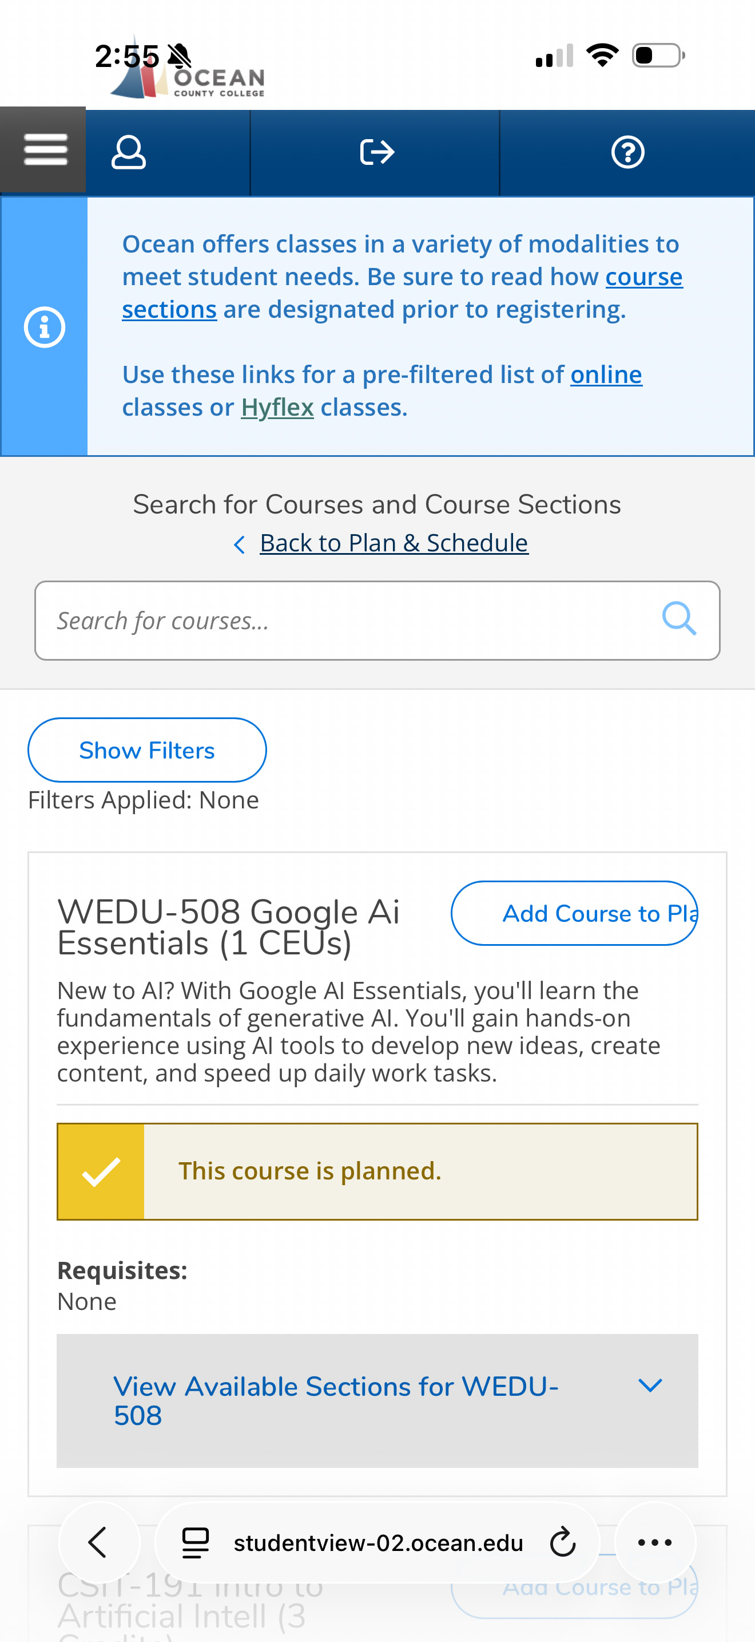This screenshot has width=755, height=1642.
Task: Go Back to Plan & Schedule
Action: coord(394,543)
